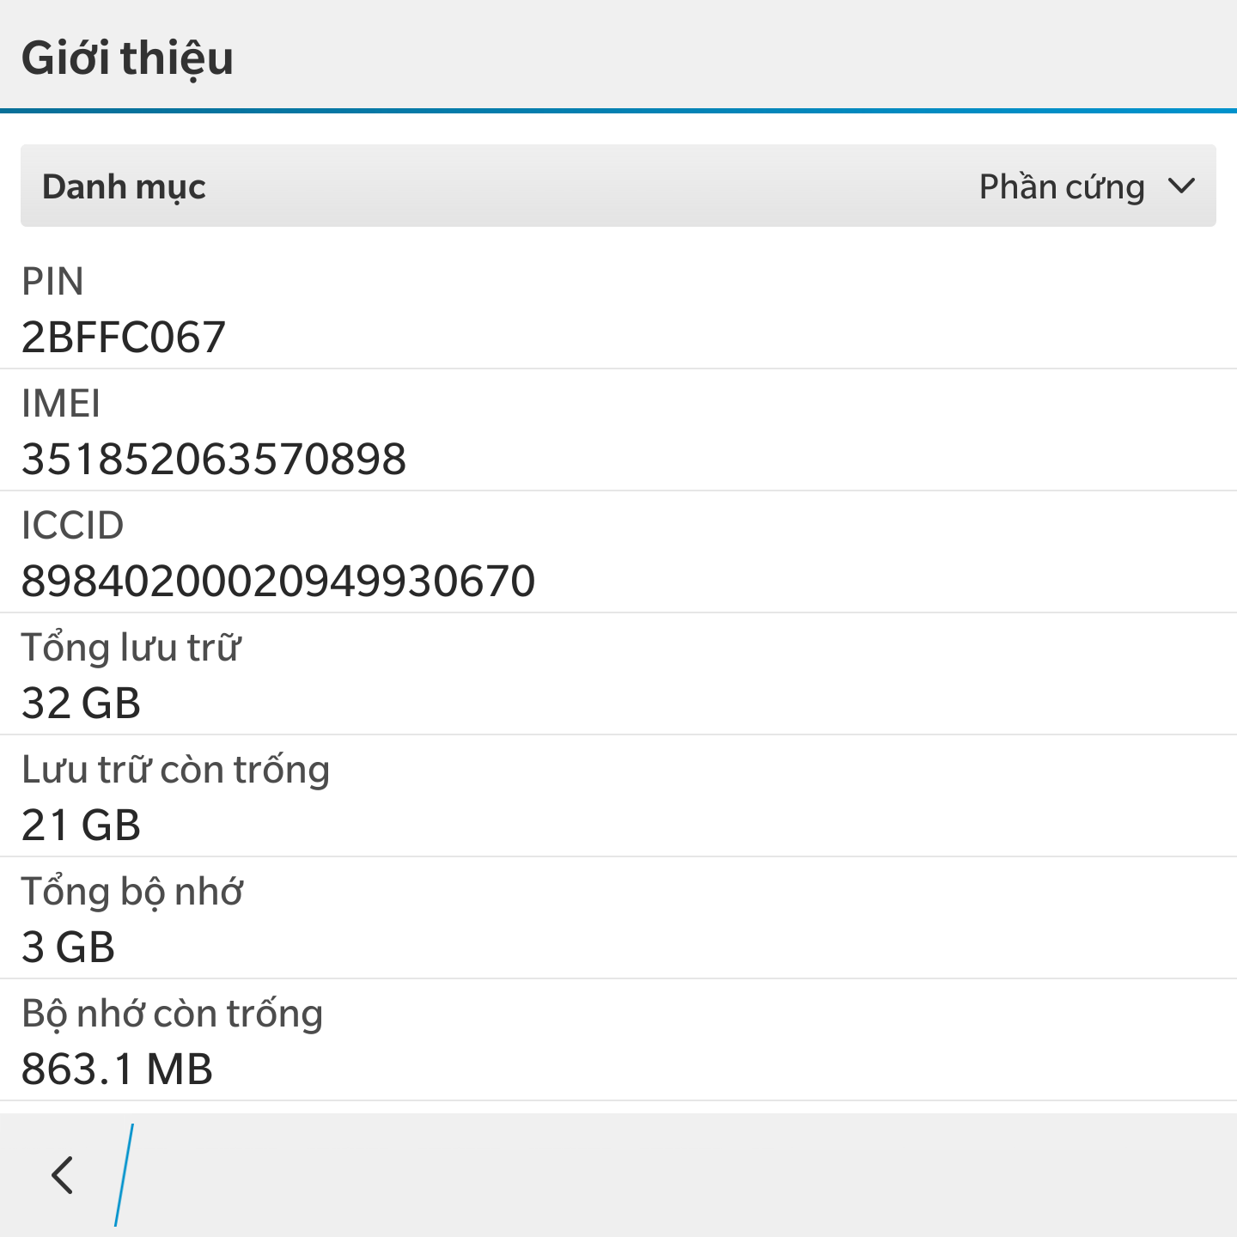
Task: Click the 3 GB total memory value
Action: [x=68, y=947]
